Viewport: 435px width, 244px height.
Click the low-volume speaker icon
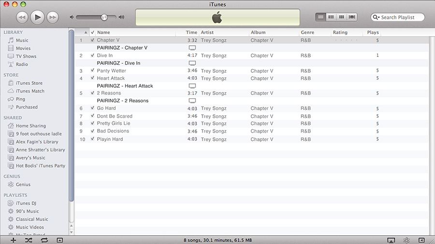72,17
